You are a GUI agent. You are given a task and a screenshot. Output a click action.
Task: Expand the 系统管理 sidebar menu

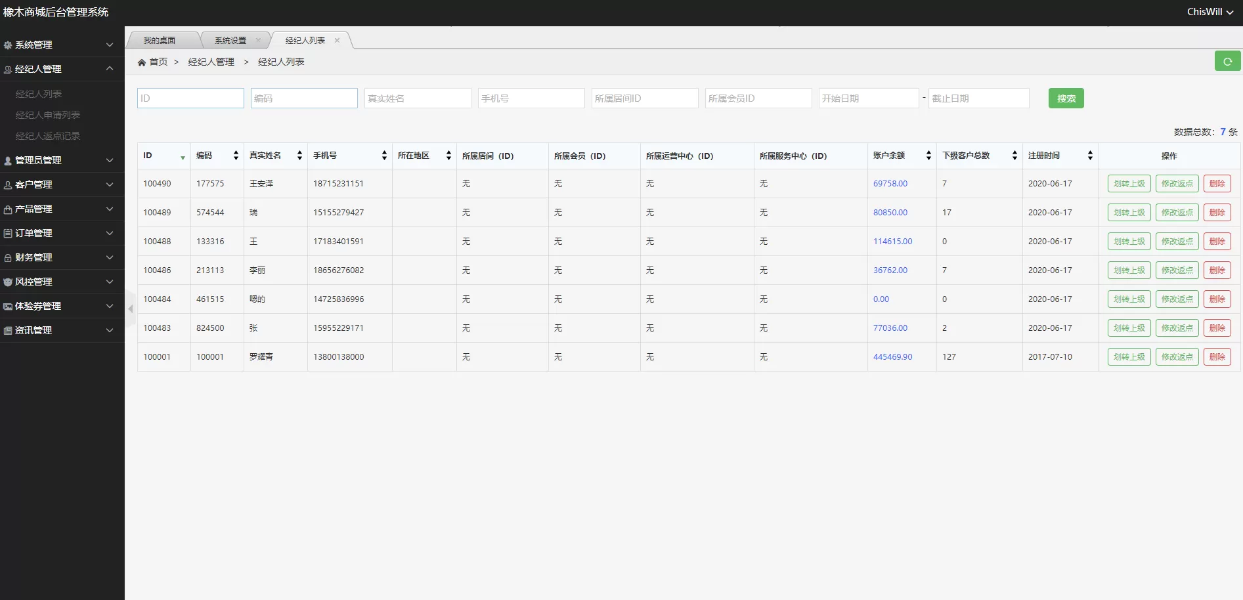pyautogui.click(x=62, y=45)
